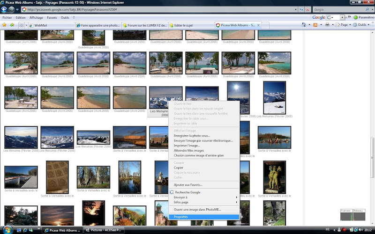This screenshot has height=234, width=375.
Task: Show Quick Tabs thumbnails view
Action: click(x=21, y=25)
